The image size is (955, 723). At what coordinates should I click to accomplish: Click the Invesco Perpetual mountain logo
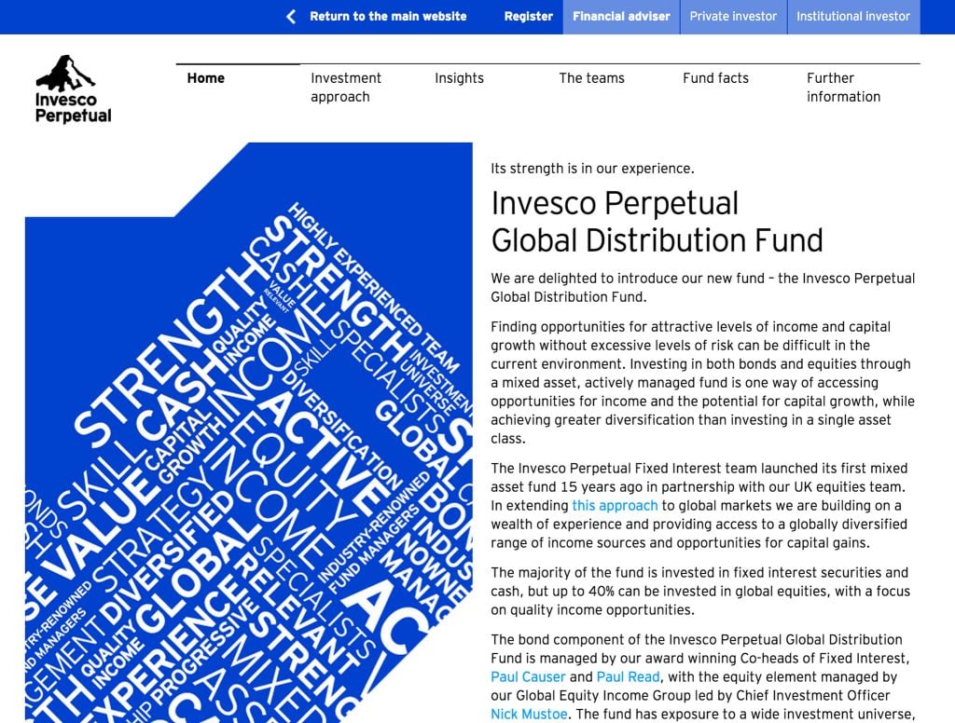coord(65,73)
